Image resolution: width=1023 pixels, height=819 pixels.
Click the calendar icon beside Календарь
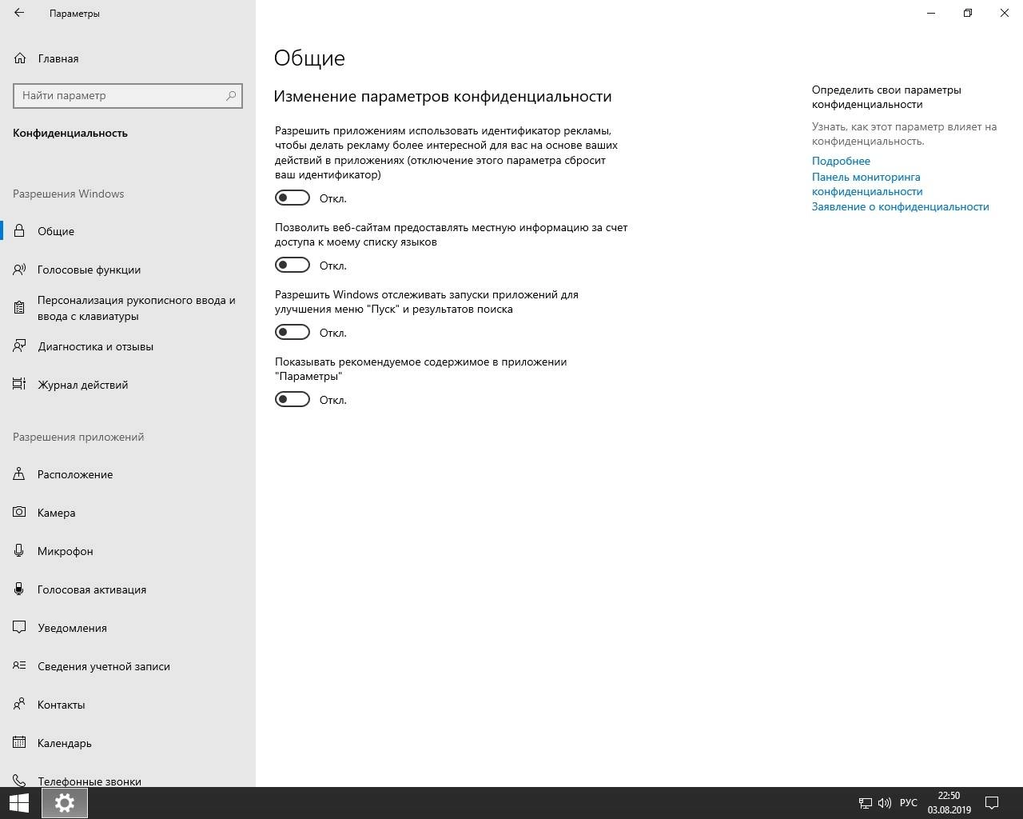(x=19, y=743)
